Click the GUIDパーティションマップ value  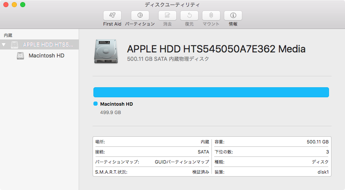pyautogui.click(x=182, y=162)
